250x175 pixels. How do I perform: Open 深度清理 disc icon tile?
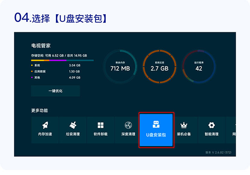pos(128,125)
